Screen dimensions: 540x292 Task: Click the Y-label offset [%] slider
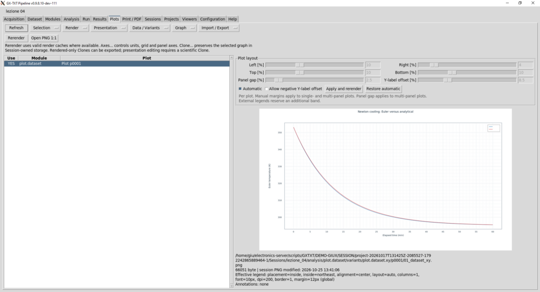point(467,80)
